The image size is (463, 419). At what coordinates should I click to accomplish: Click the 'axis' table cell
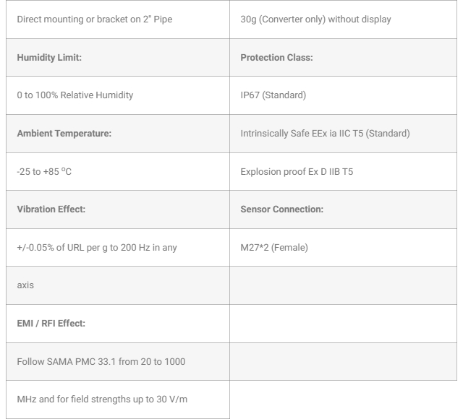(x=26, y=285)
